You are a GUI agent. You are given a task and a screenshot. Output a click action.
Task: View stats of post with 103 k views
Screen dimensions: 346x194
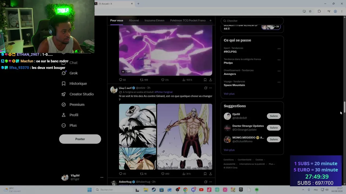187,80
